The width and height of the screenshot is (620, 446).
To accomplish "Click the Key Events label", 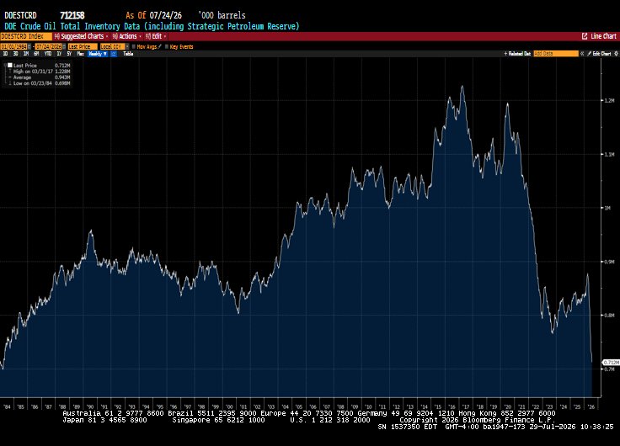I will [x=181, y=46].
